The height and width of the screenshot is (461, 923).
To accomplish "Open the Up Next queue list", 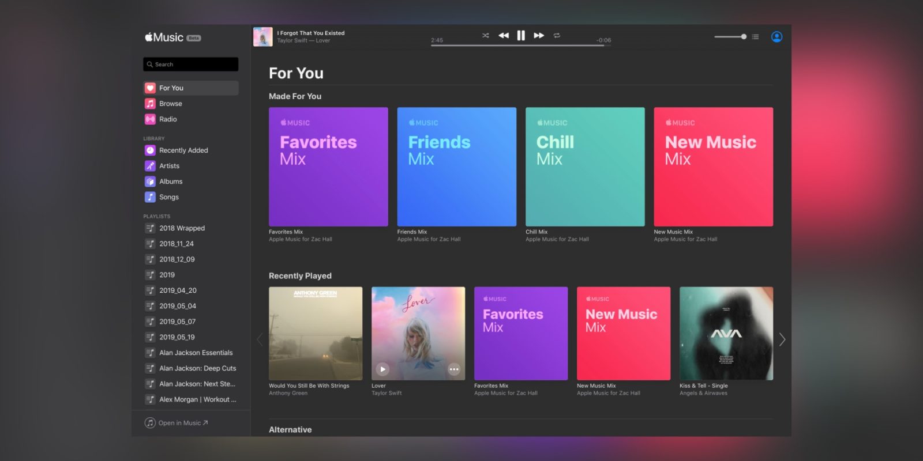I will click(x=755, y=37).
